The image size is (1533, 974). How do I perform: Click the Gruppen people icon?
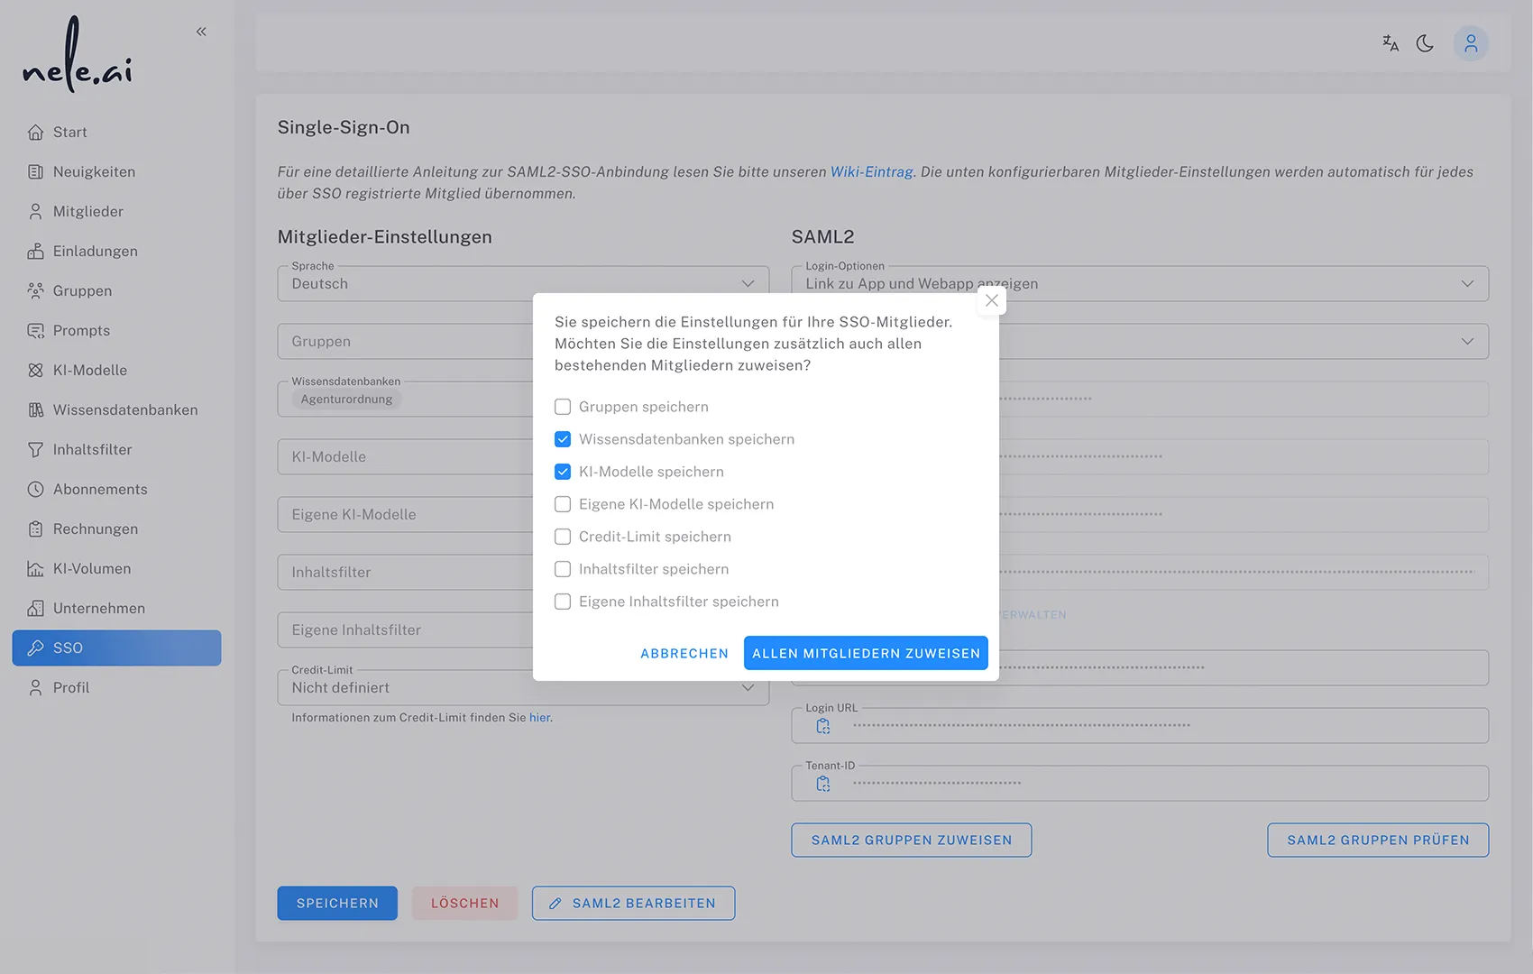point(35,291)
